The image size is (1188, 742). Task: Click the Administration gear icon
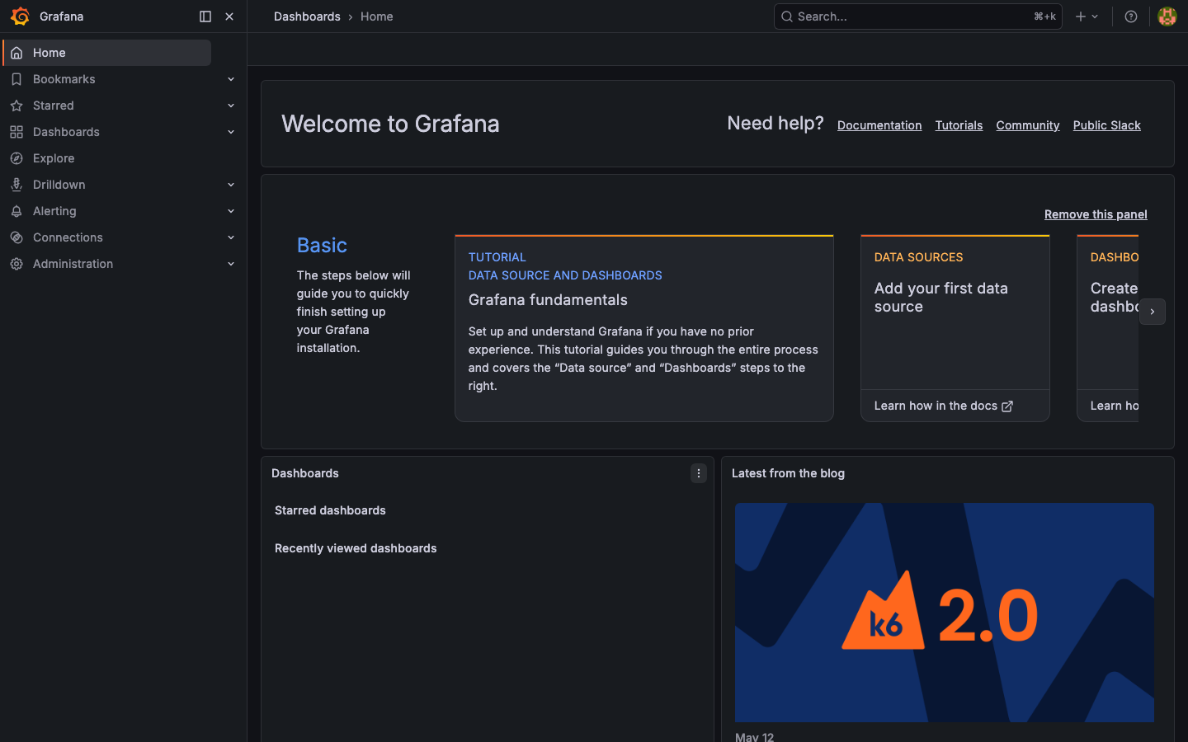click(16, 264)
